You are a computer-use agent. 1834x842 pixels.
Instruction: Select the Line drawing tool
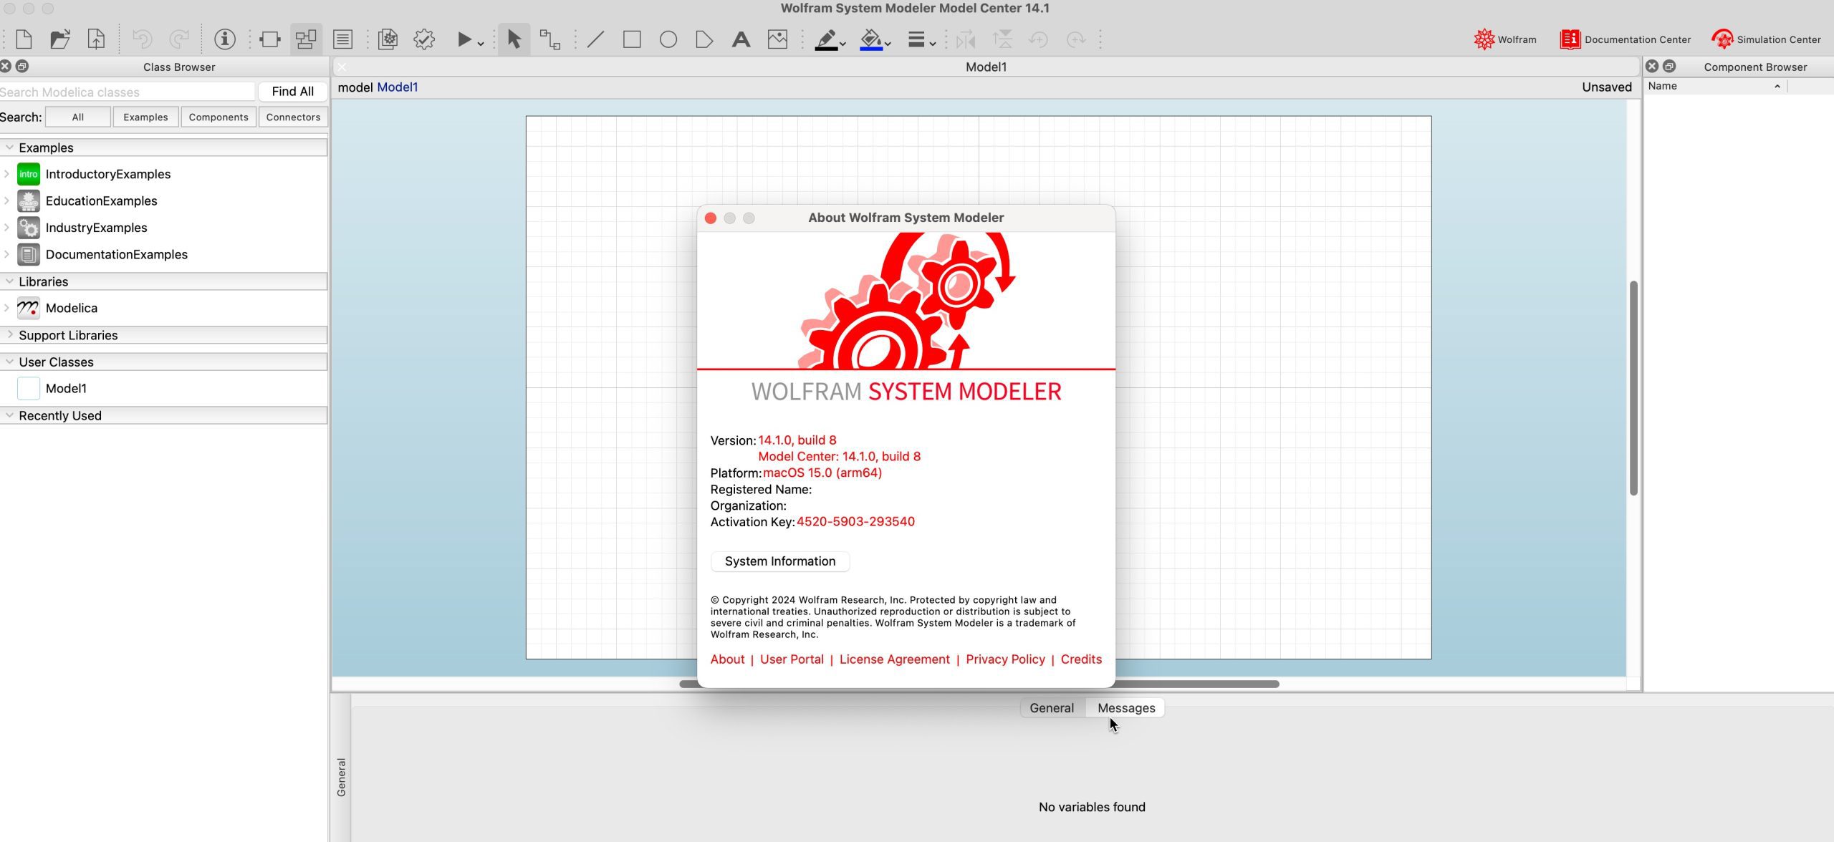[595, 39]
